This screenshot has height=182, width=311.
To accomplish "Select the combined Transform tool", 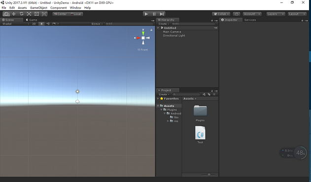I will (44, 14).
